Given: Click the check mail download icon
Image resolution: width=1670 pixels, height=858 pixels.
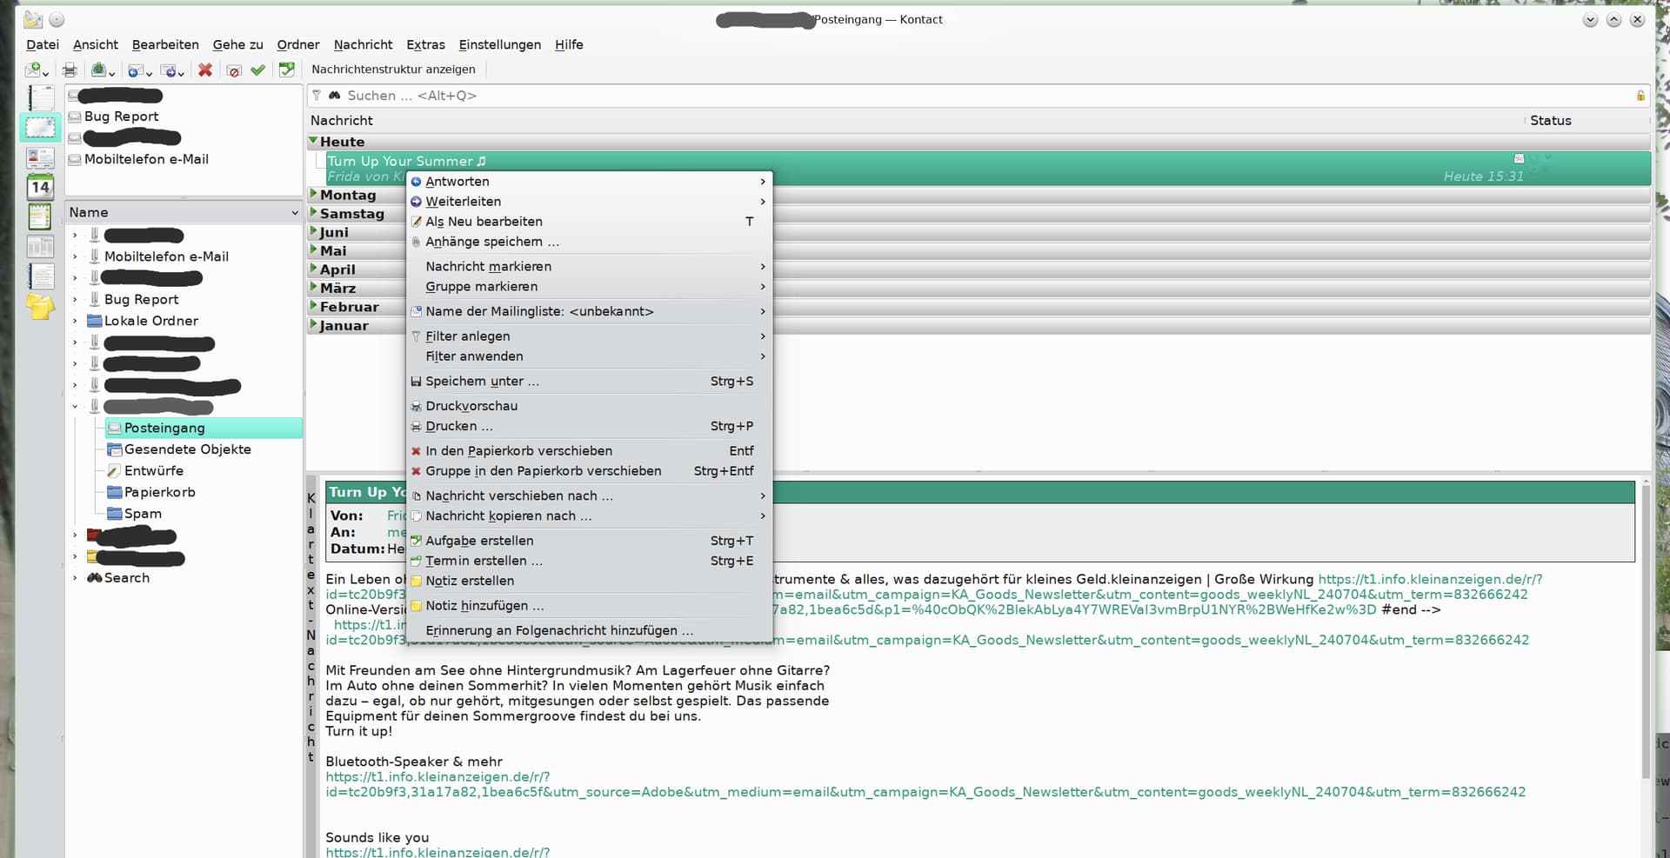Looking at the screenshot, I should coord(100,70).
